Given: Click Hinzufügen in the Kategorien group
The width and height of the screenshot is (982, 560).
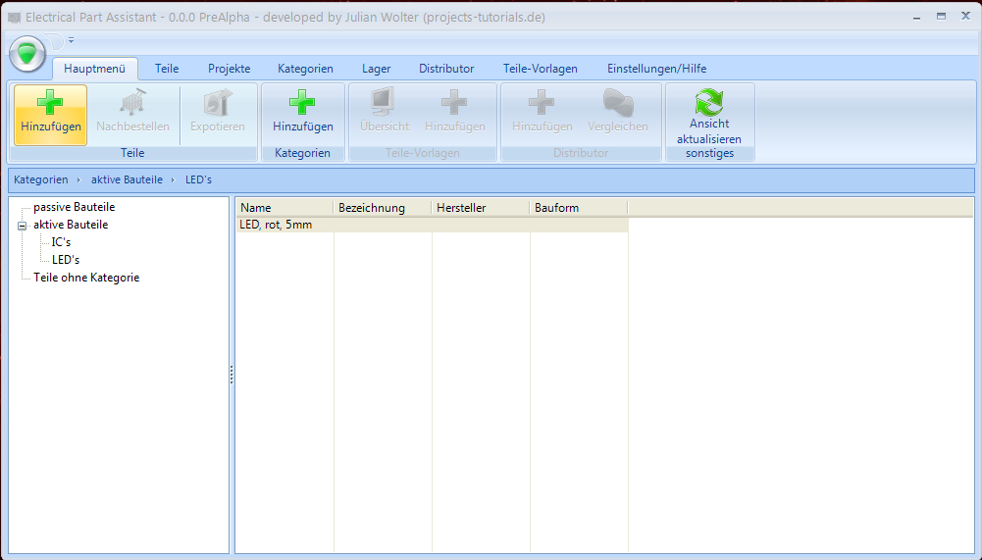Looking at the screenshot, I should (x=302, y=115).
